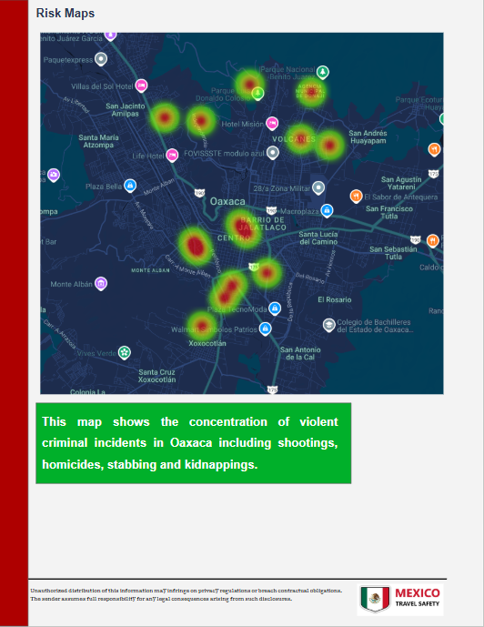Open the El Sabor de Antequera restaurant pin
The image size is (484, 627).
click(x=356, y=196)
